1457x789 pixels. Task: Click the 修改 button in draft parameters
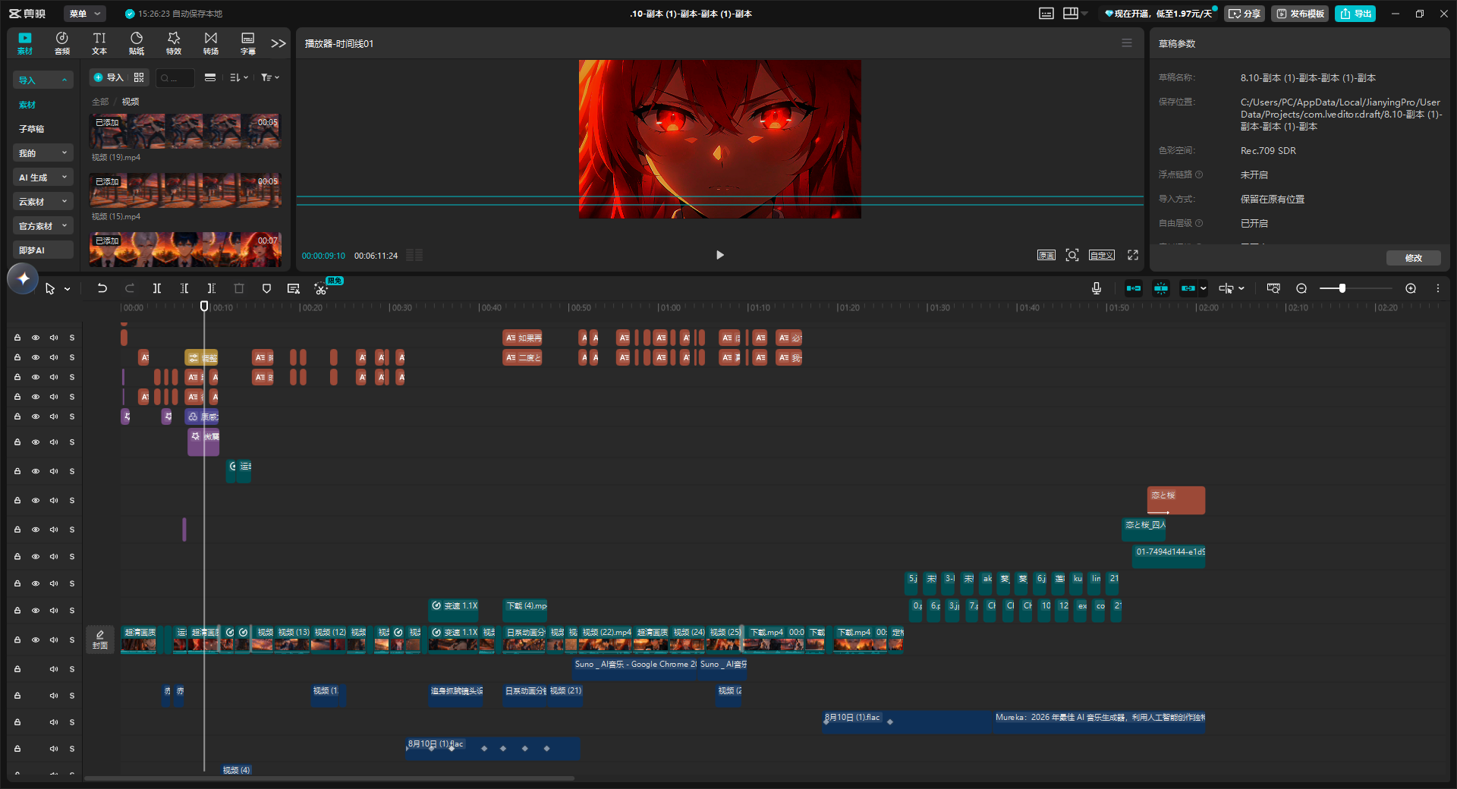[1414, 258]
